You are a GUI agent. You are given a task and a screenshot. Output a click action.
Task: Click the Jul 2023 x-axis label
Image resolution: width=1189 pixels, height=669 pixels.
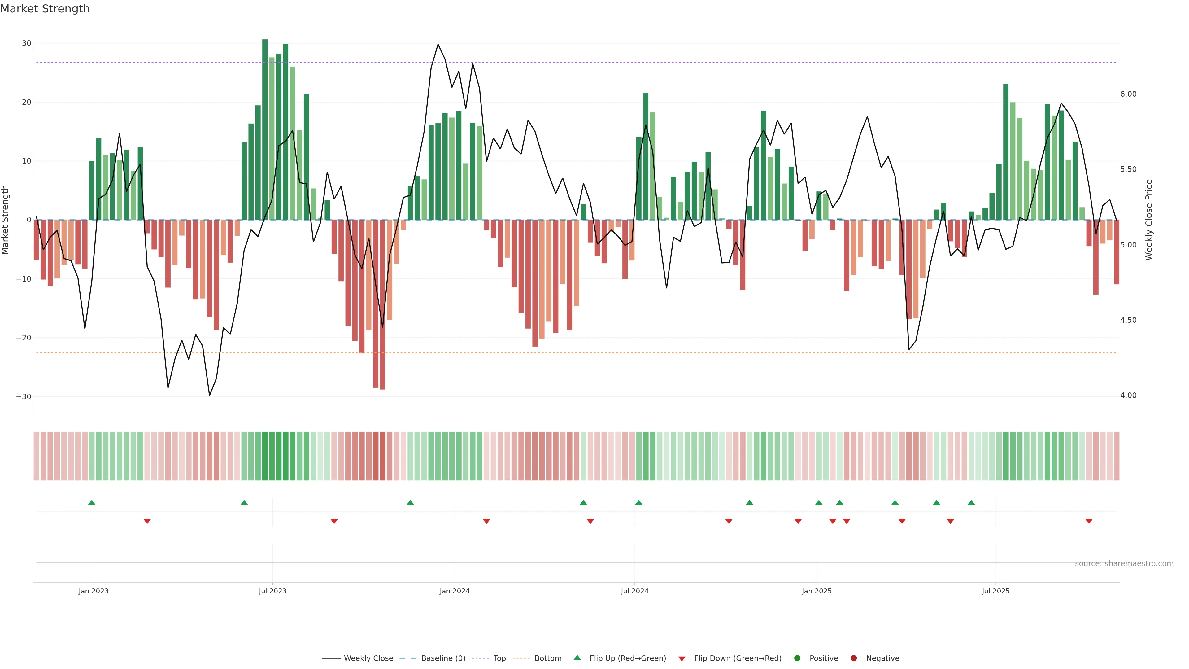point(272,591)
